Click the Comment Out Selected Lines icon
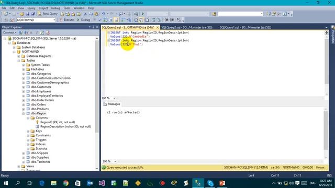This screenshot has height=188, width=335. (x=153, y=20)
